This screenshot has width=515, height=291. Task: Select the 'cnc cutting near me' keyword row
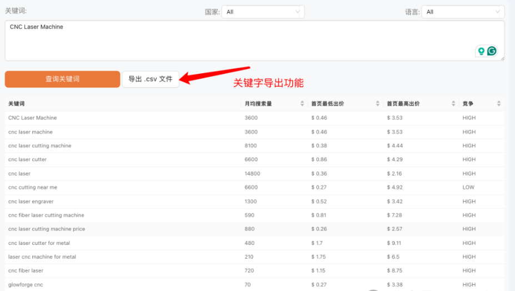coord(33,187)
